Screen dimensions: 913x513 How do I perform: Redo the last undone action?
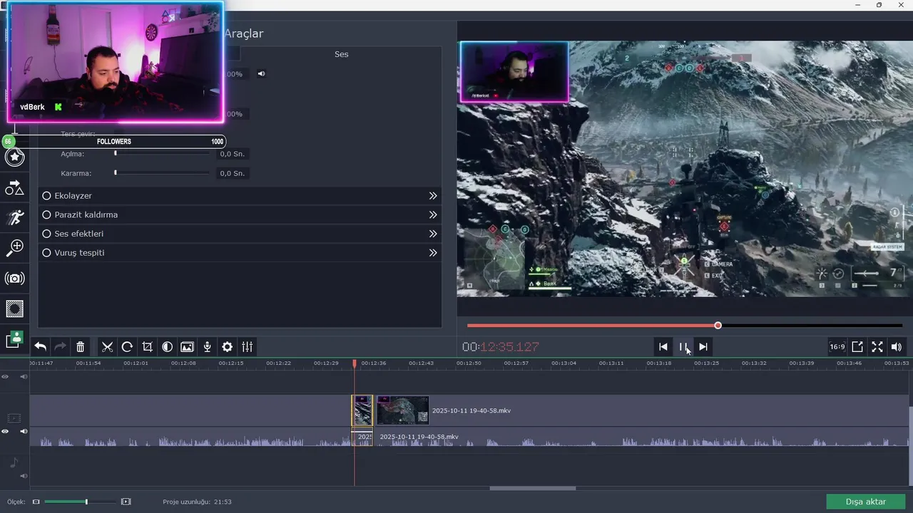point(61,346)
